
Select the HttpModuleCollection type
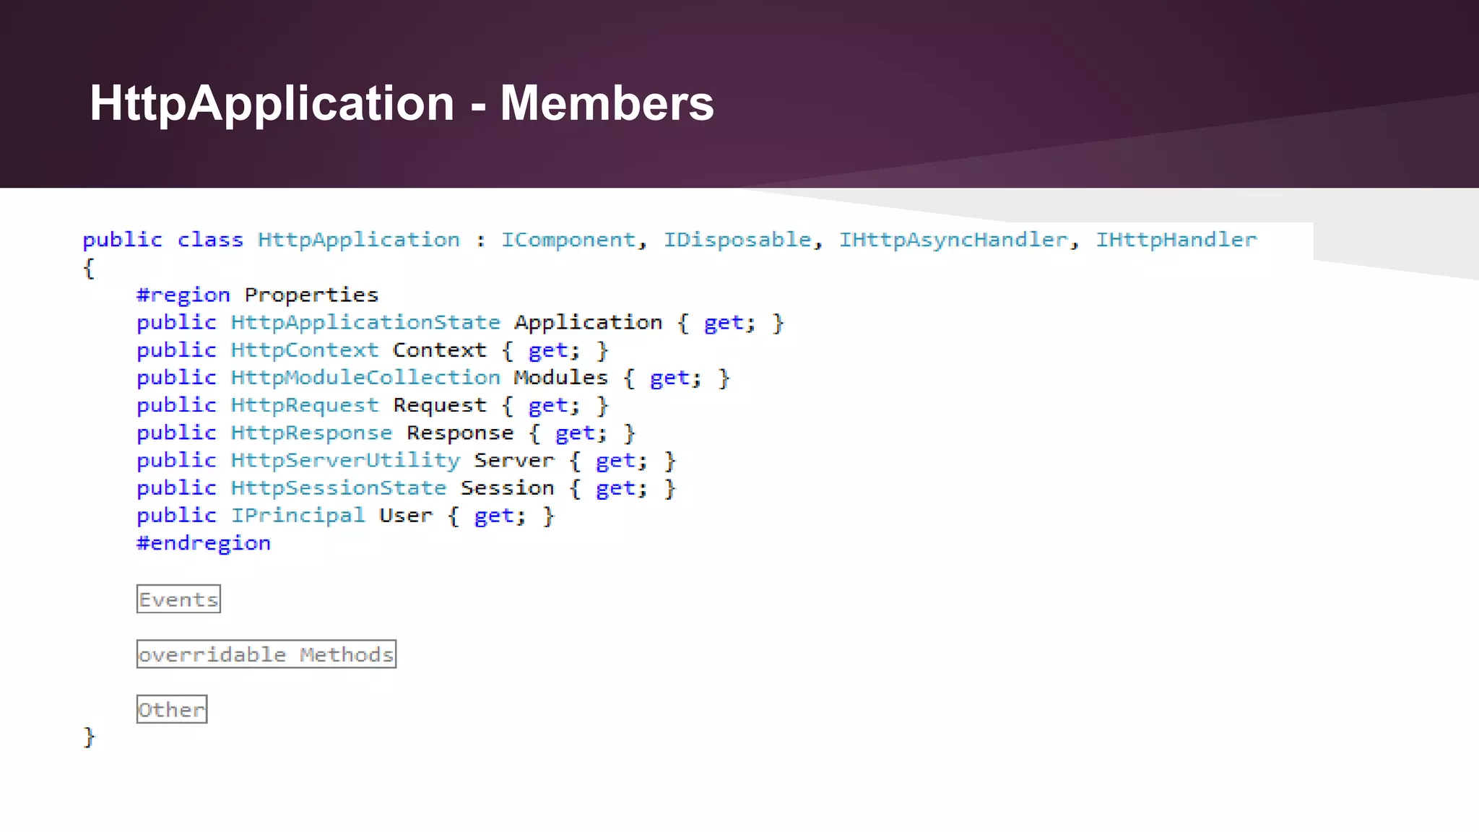coord(365,378)
